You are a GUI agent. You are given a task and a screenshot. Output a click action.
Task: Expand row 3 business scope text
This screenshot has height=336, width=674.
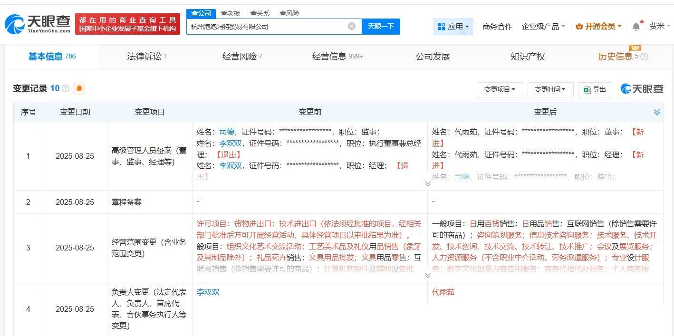[x=427, y=275]
